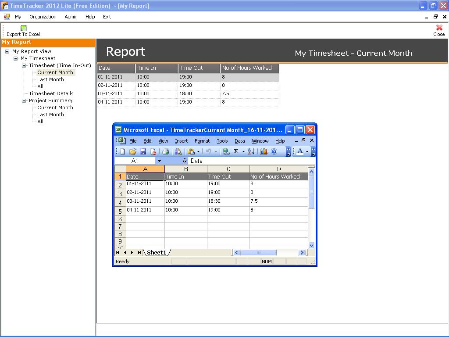The height and width of the screenshot is (337, 449).
Task: Click report cell 03-11-2011
Action: [x=116, y=94]
